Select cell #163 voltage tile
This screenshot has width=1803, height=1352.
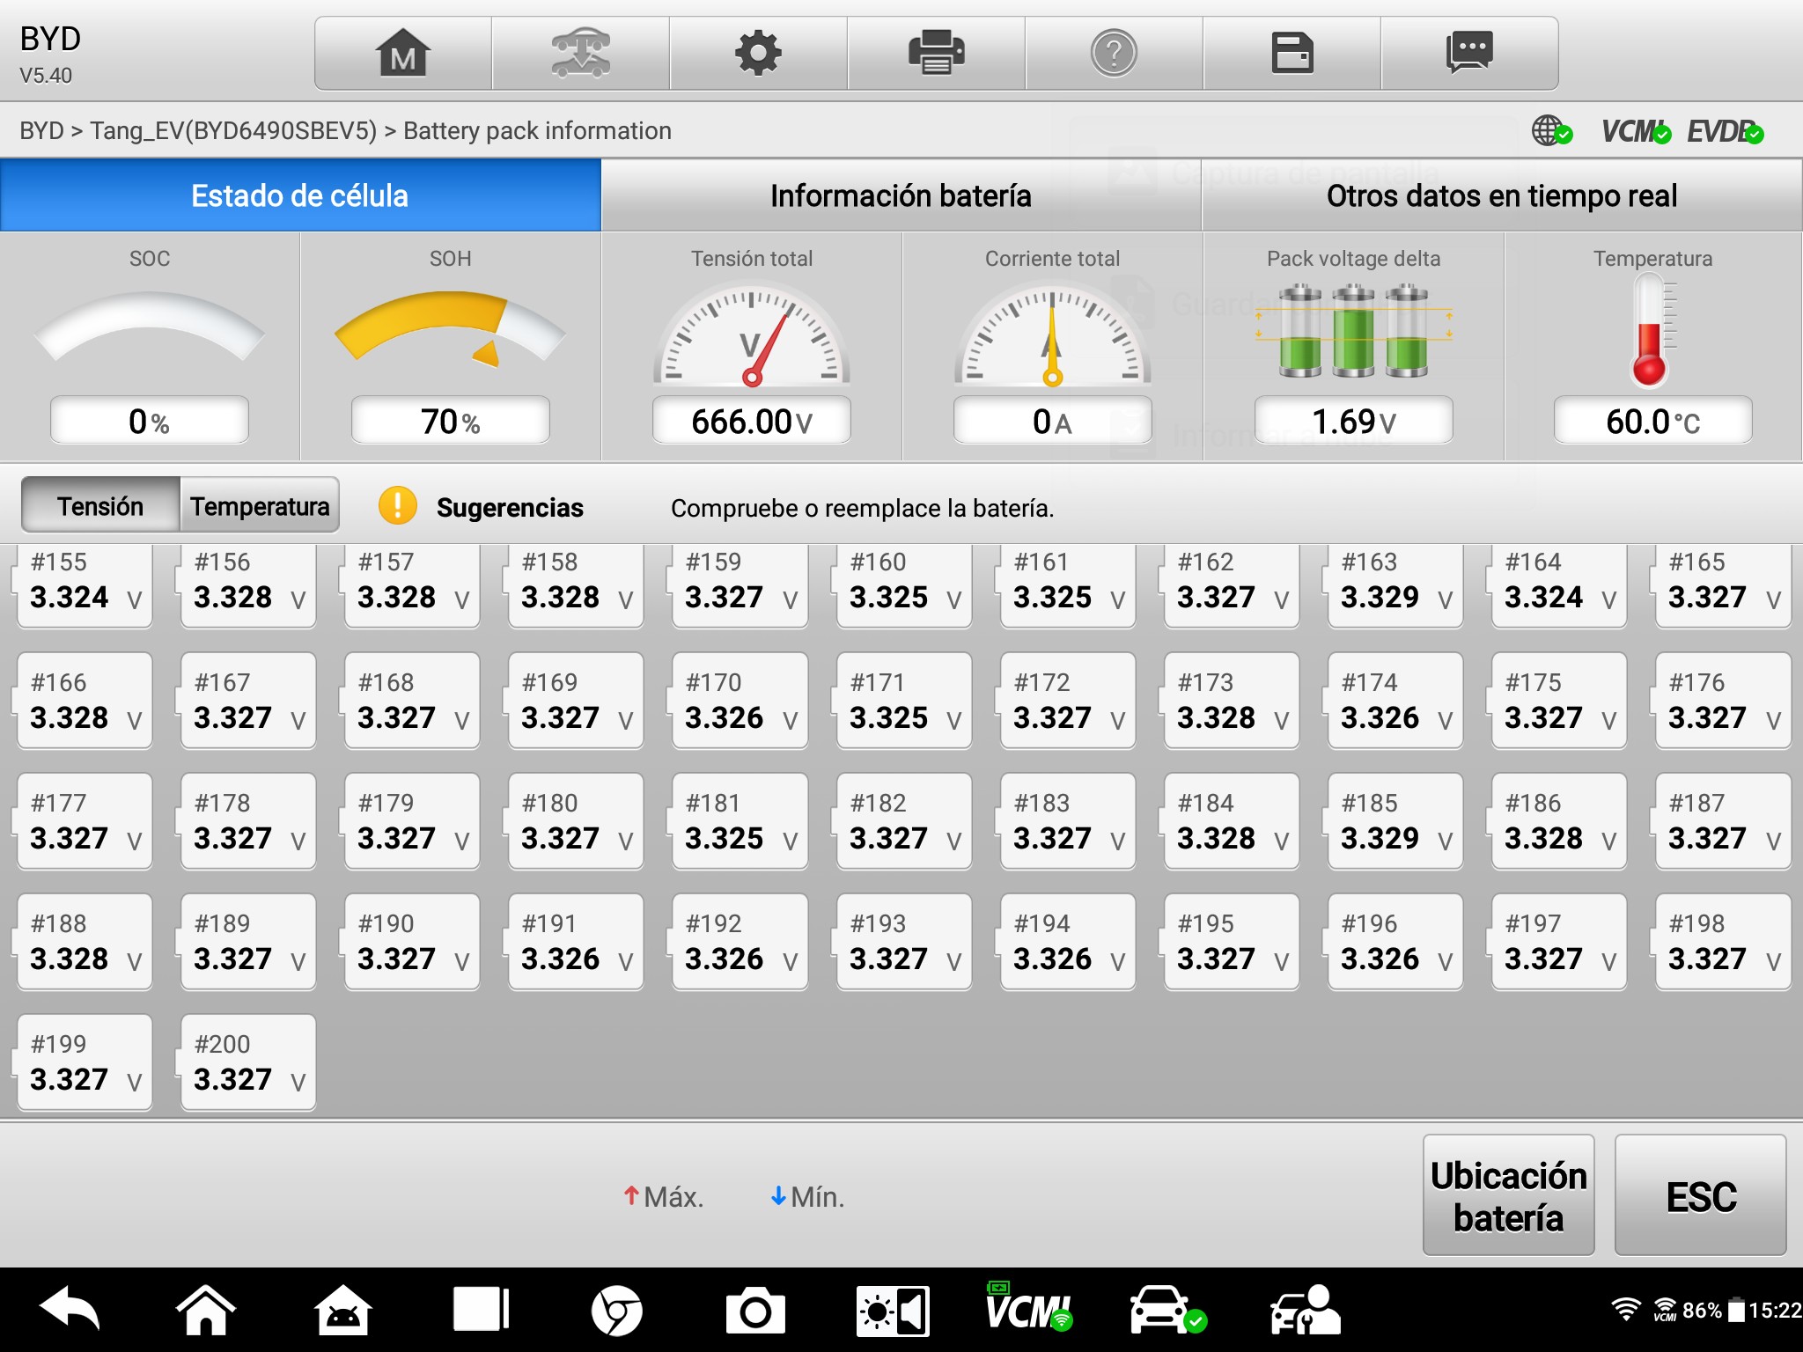coord(1395,584)
